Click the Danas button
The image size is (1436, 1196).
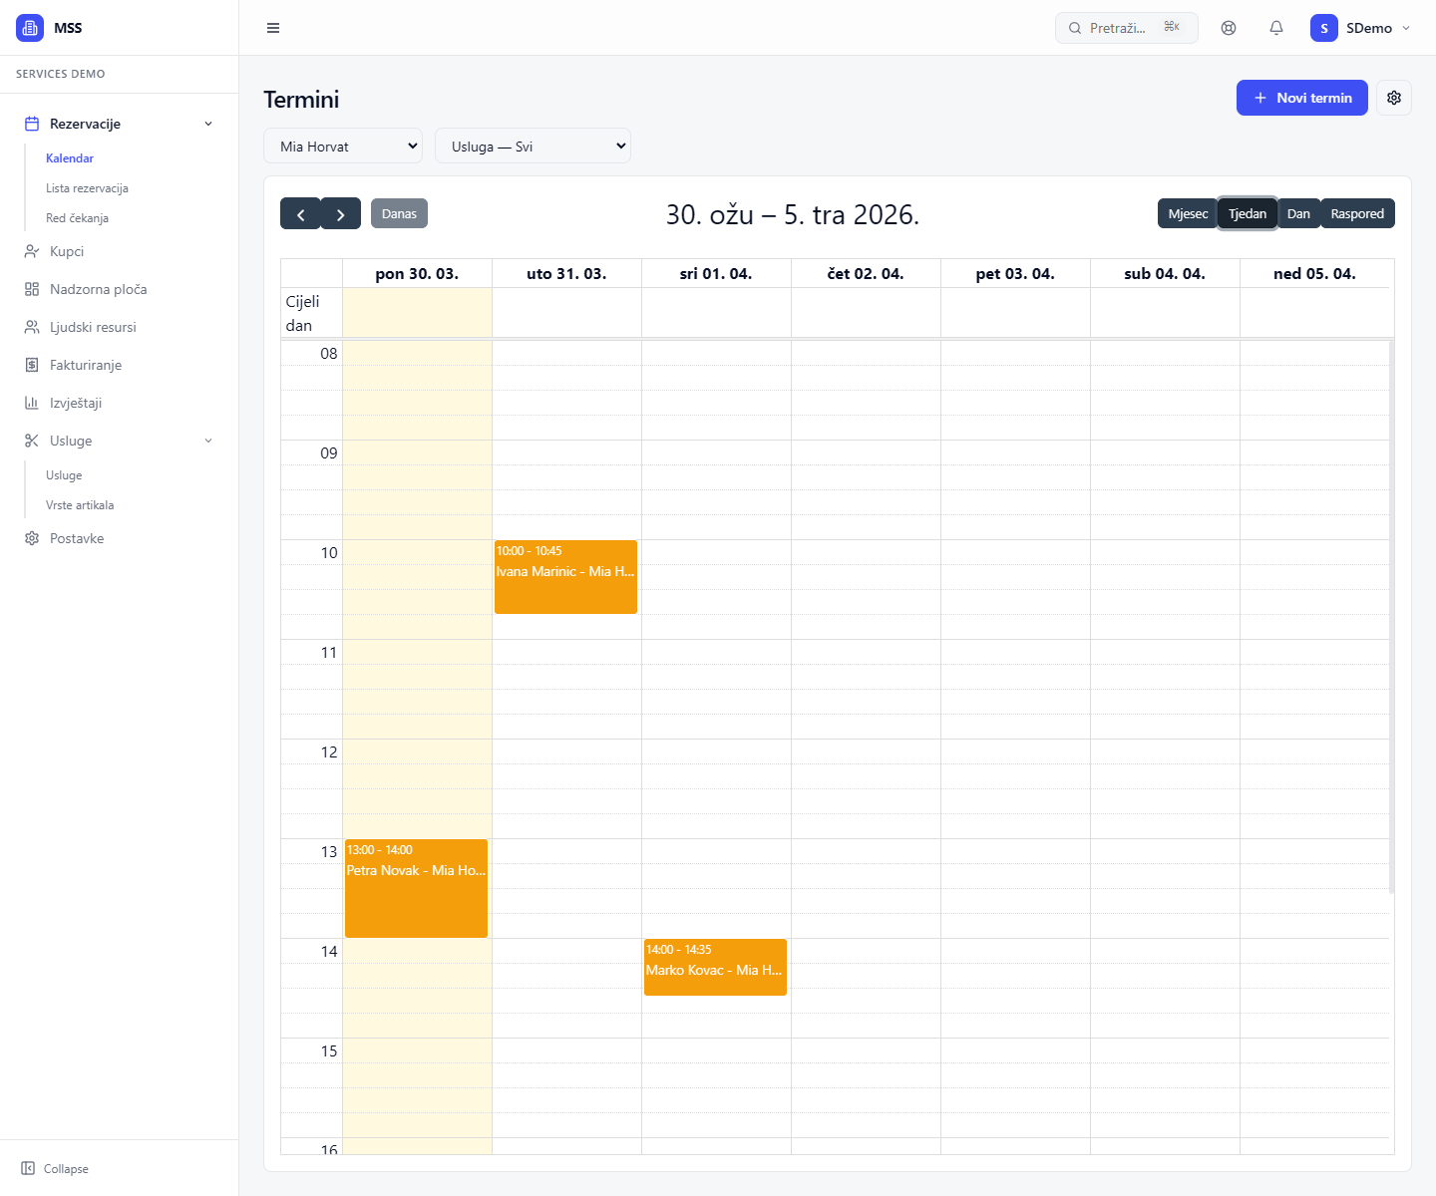point(399,214)
